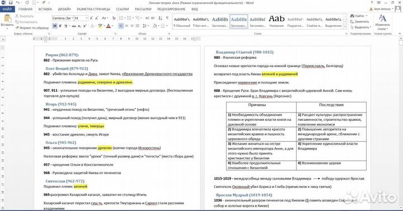Open the Help question mark icon

coord(372,3)
